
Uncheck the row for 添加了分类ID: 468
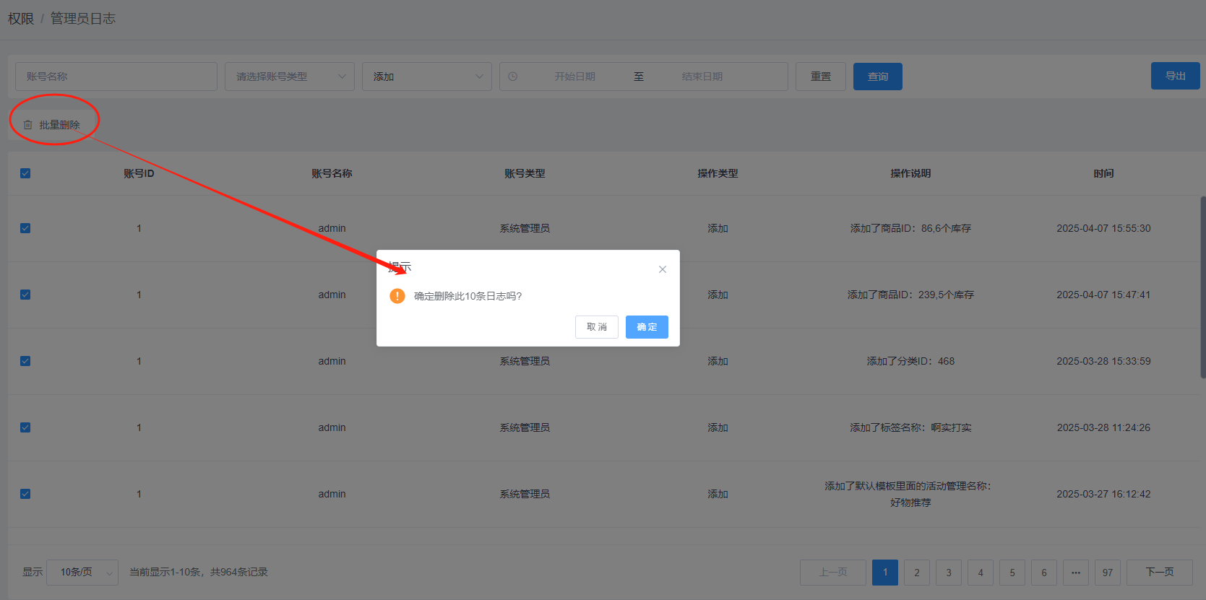point(25,361)
